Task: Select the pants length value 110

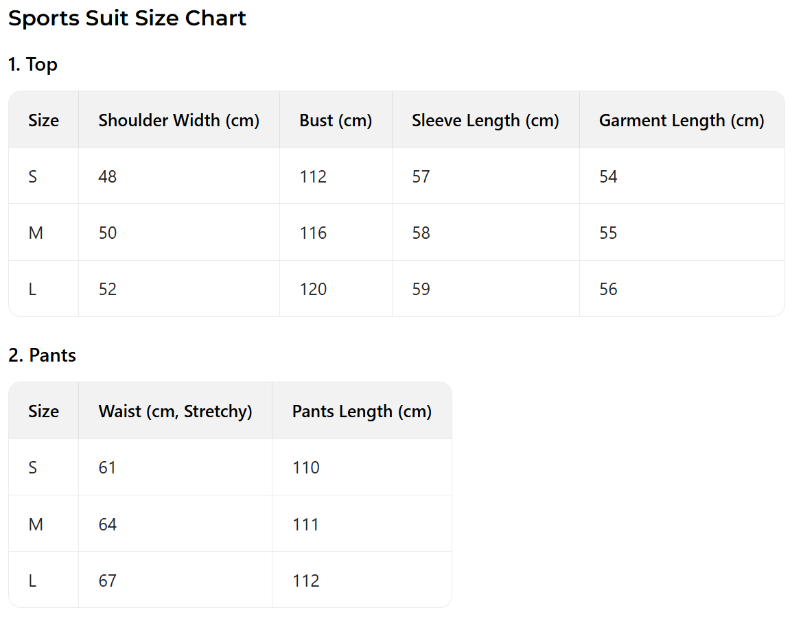Action: point(305,468)
